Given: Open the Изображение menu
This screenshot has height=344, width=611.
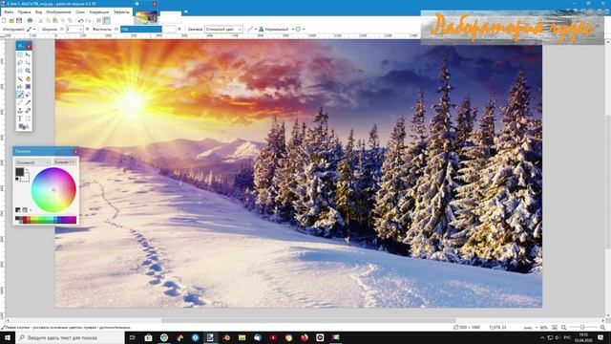Looking at the screenshot, I should tap(58, 12).
